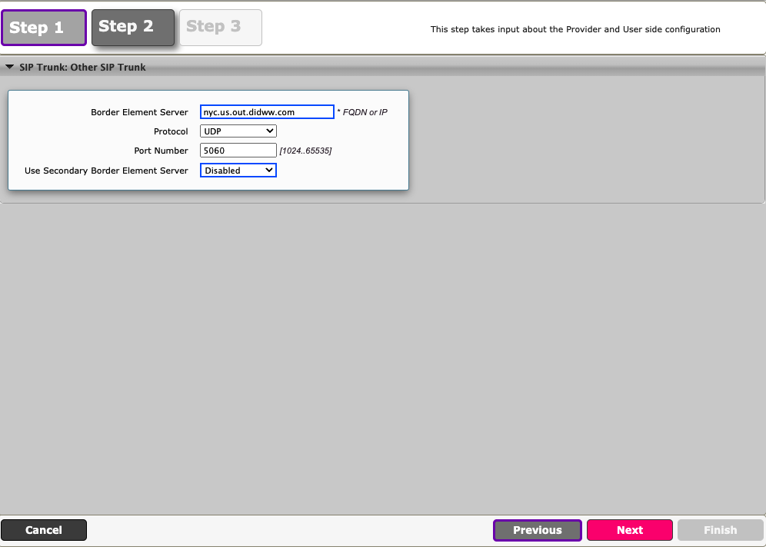Switch to the Step 2 tab
This screenshot has width=766, height=550.
coord(133,28)
